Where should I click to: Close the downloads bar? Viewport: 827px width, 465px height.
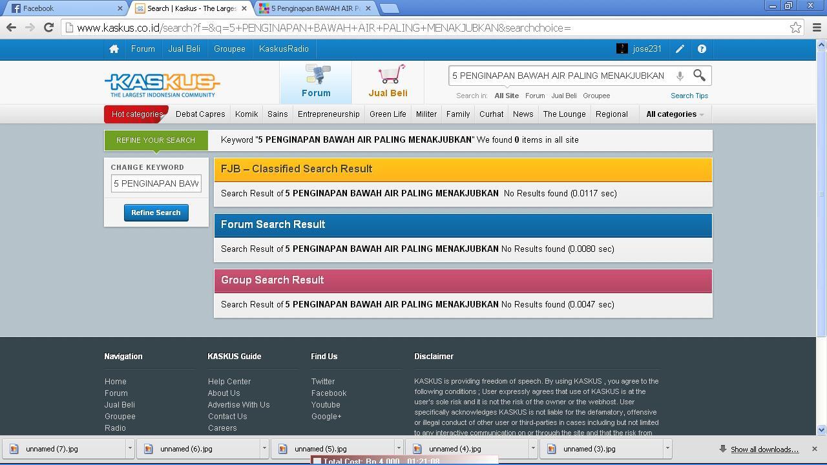(814, 449)
